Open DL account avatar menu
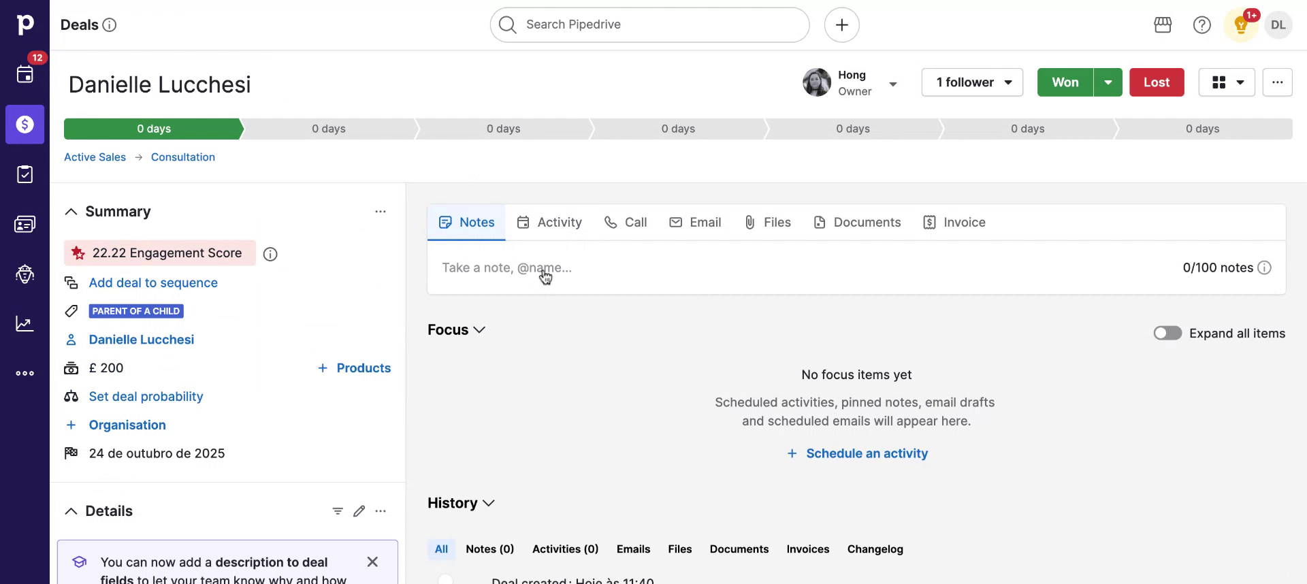 1278,25
